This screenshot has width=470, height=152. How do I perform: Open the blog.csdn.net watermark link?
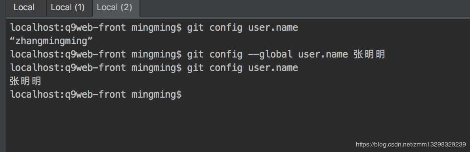pos(411,145)
